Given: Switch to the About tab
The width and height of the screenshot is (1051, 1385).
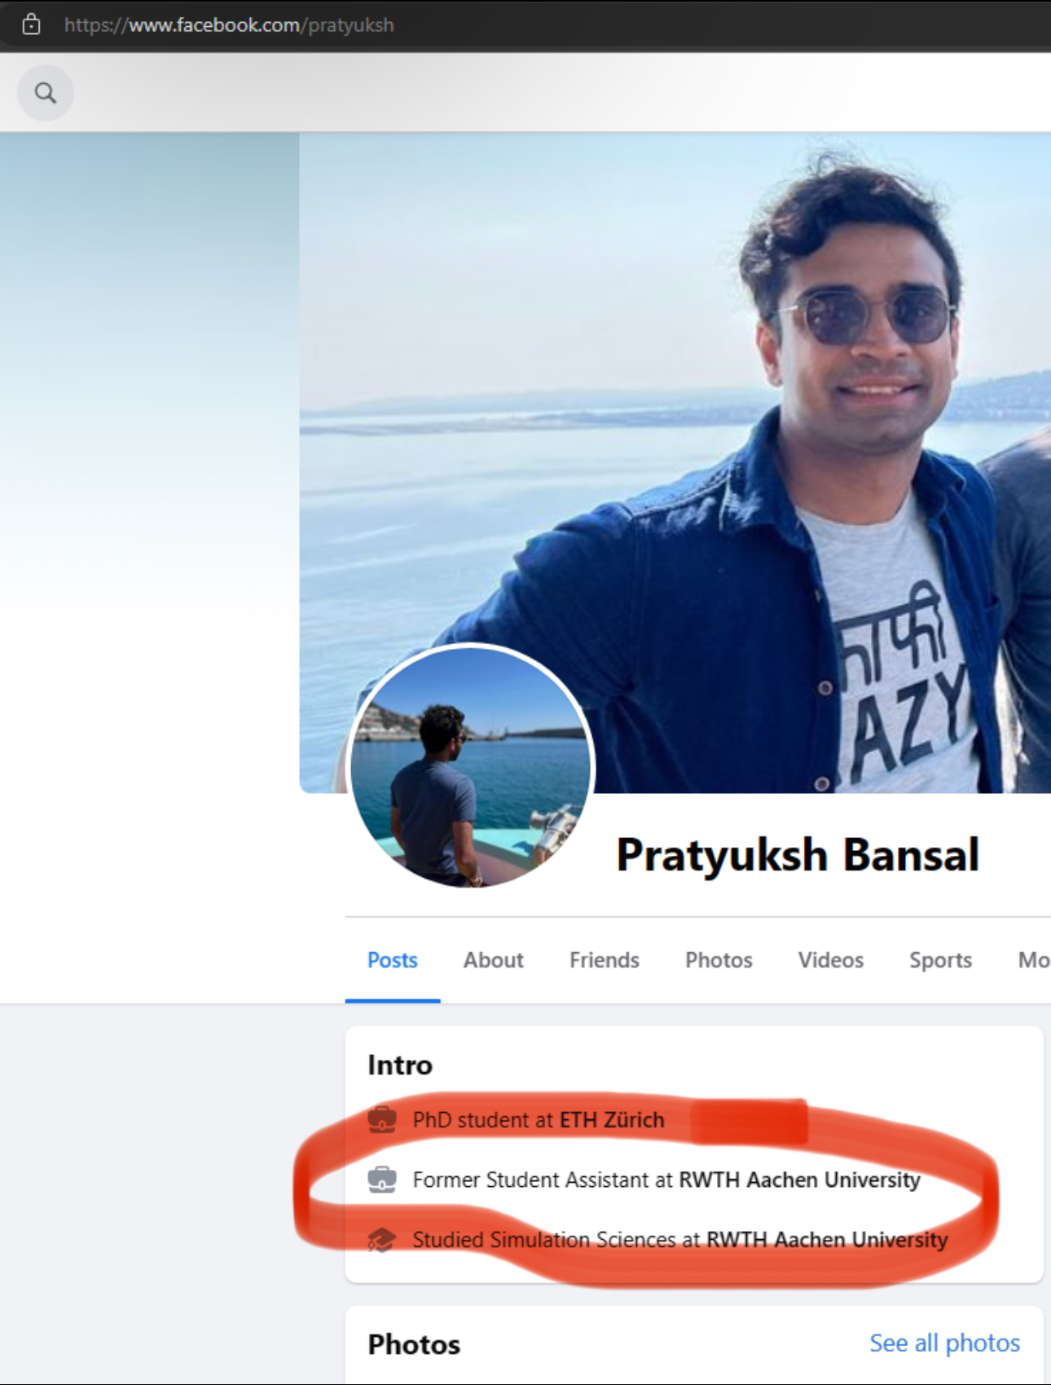Looking at the screenshot, I should click(493, 960).
